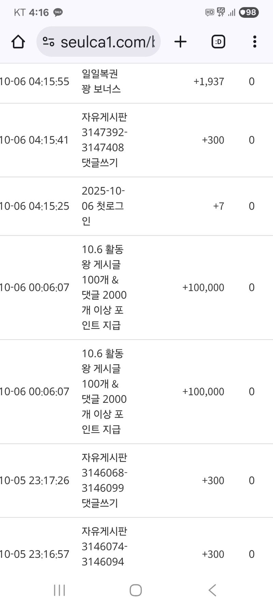Select the 2025-10-06 첫로그인 row

click(x=103, y=206)
